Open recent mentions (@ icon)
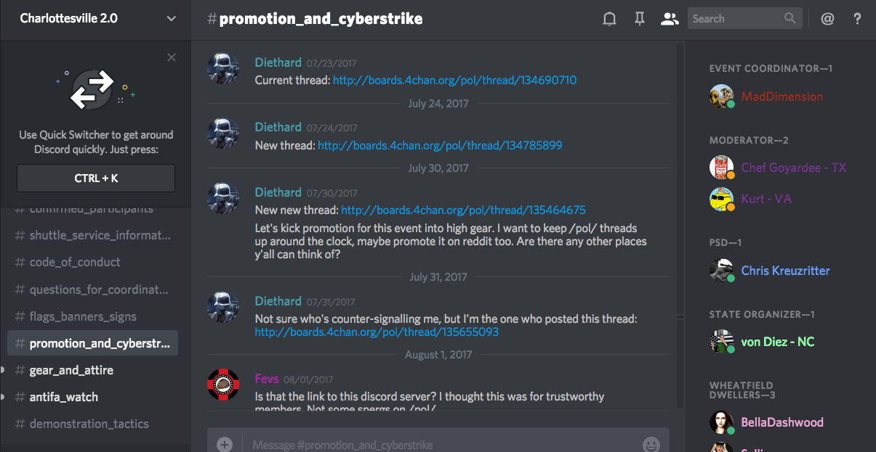 [x=827, y=19]
